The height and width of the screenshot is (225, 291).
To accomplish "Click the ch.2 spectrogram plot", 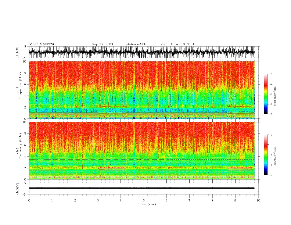I will tap(141, 151).
